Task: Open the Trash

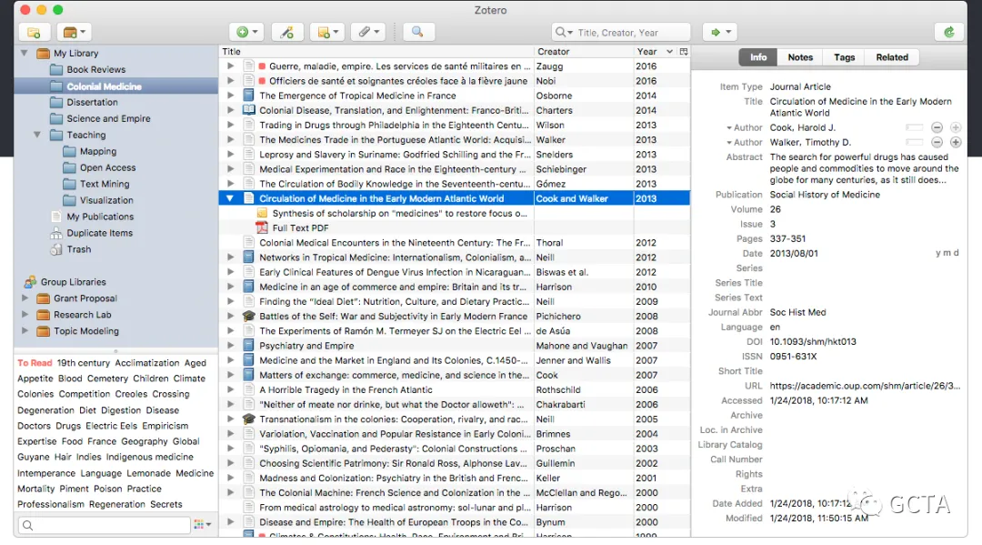Action: click(x=79, y=248)
